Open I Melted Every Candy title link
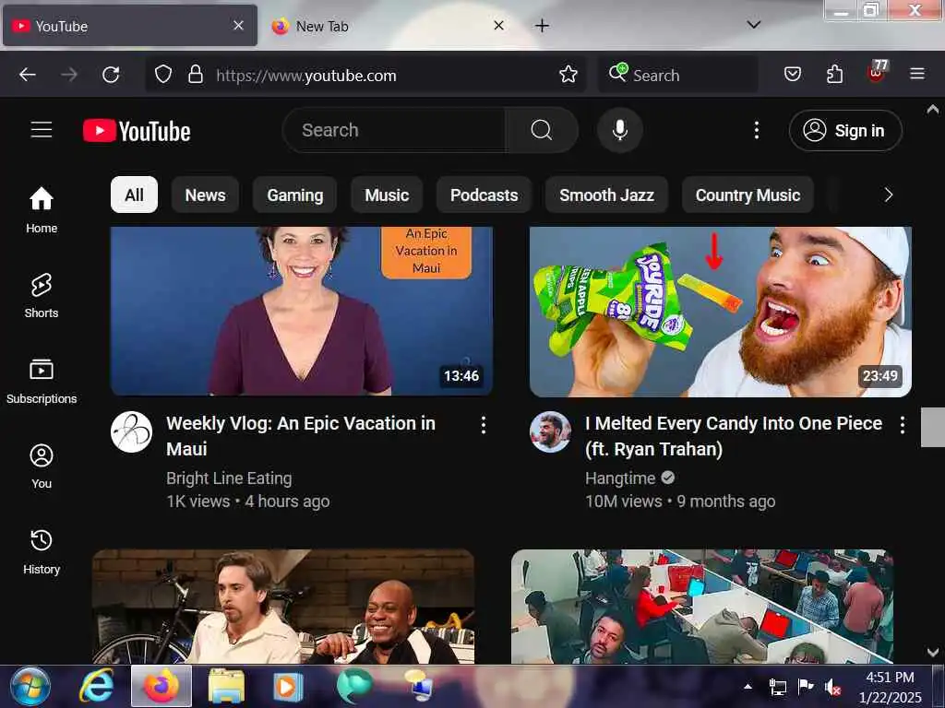 pyautogui.click(x=734, y=436)
